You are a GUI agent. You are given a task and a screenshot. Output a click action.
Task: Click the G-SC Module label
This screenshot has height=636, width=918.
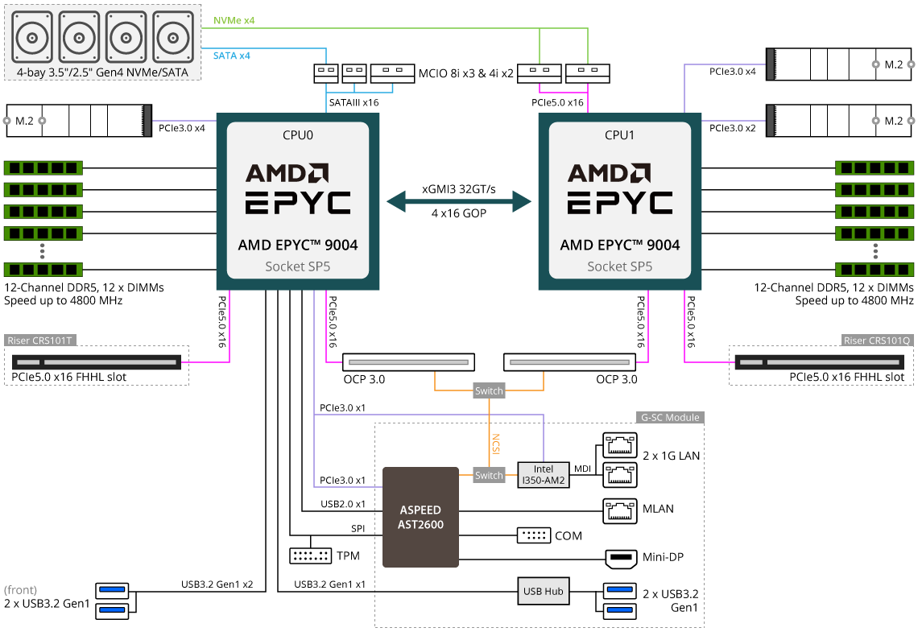(669, 418)
